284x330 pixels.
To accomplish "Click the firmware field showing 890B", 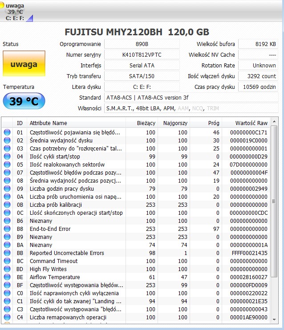I will point(142,44).
